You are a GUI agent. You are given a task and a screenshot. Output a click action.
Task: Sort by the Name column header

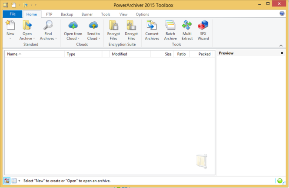click(x=34, y=54)
